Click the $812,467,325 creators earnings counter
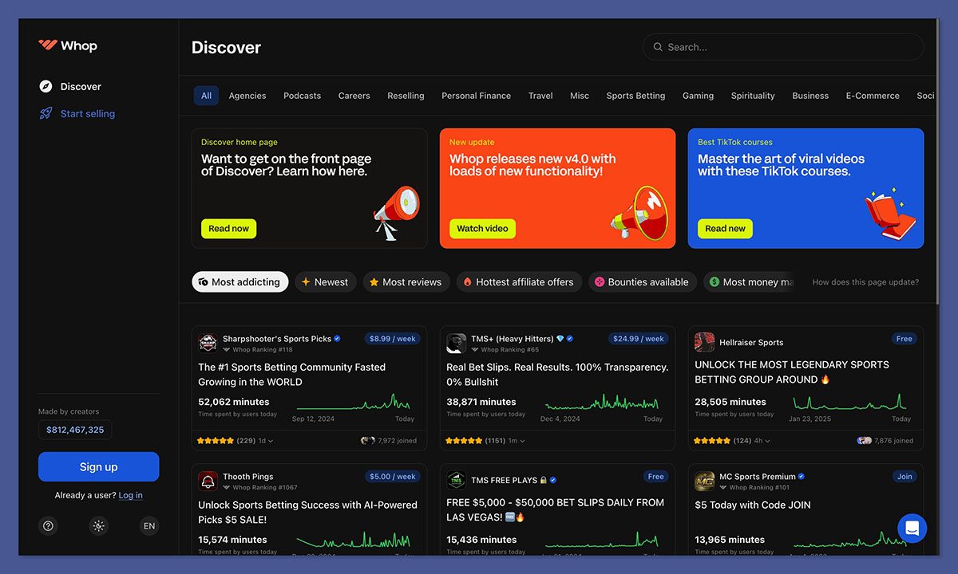This screenshot has height=574, width=958. coord(74,429)
